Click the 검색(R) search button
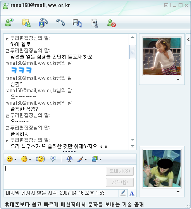Viewport: 191px width, 209px height. coord(120,182)
